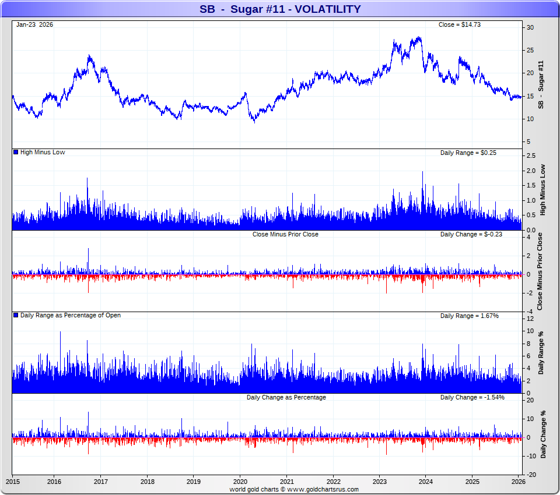The width and height of the screenshot is (560, 495).
Task: Click the 12 tick on Daily Range % axis
Action: pyautogui.click(x=530, y=319)
